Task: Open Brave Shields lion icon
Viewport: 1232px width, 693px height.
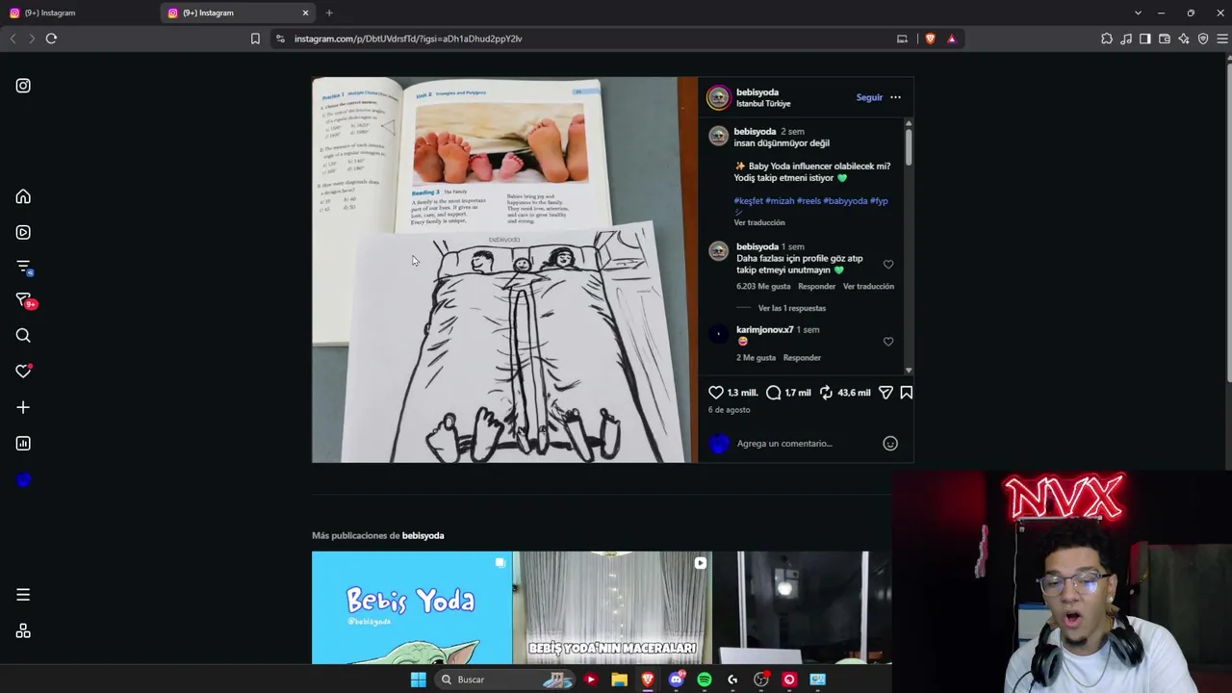Action: coord(930,38)
